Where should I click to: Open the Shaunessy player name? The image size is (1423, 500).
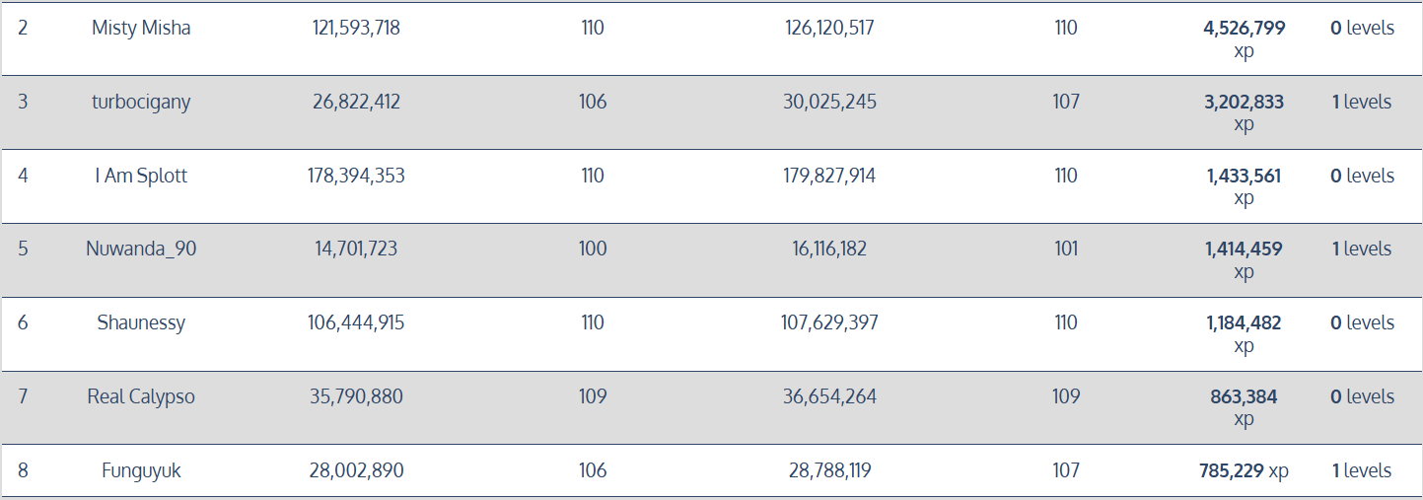point(141,322)
